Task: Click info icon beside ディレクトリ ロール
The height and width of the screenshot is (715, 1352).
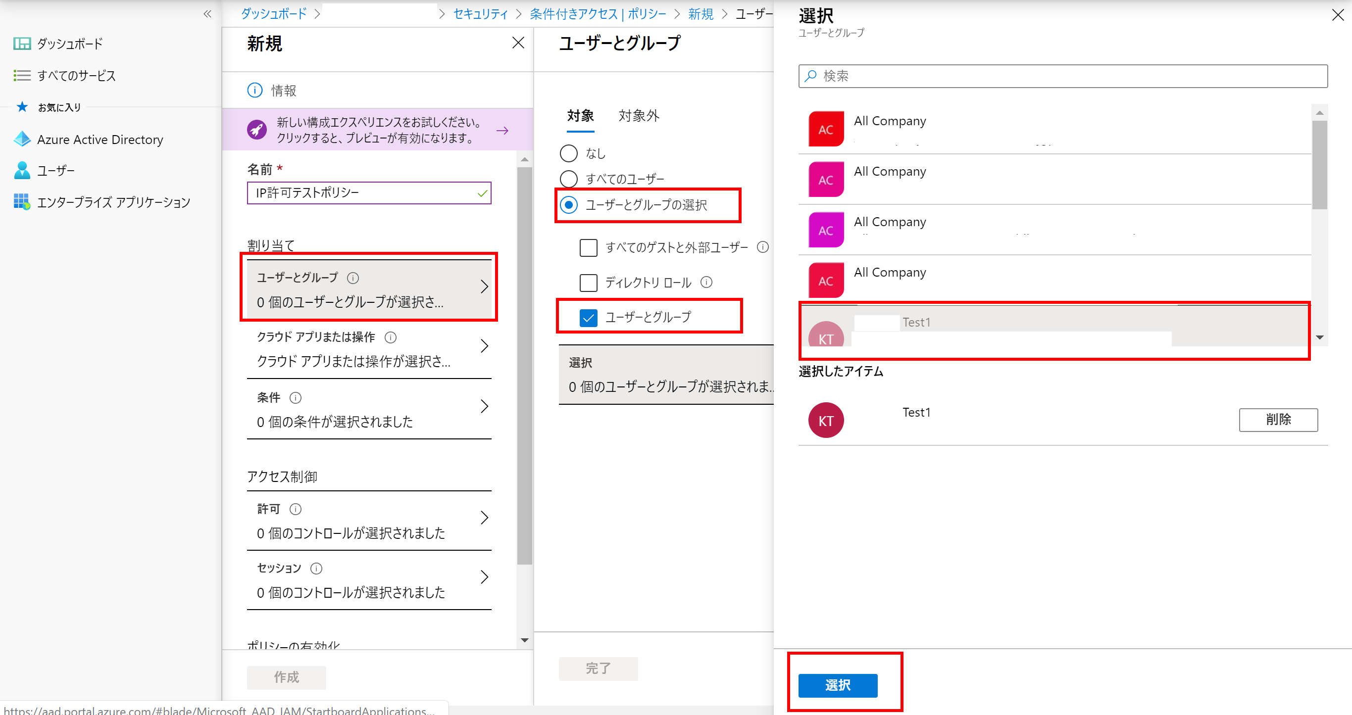Action: [x=706, y=282]
